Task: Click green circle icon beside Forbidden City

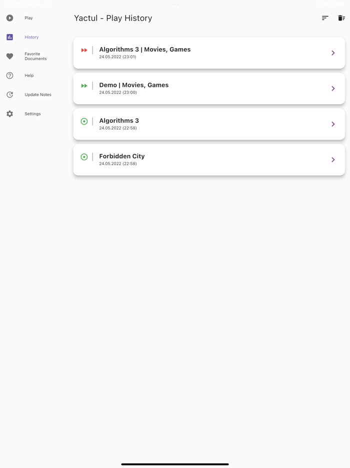Action: point(84,157)
